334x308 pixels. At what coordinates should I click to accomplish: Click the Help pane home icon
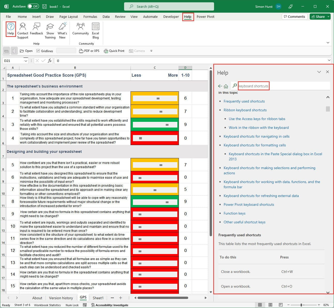click(x=226, y=86)
